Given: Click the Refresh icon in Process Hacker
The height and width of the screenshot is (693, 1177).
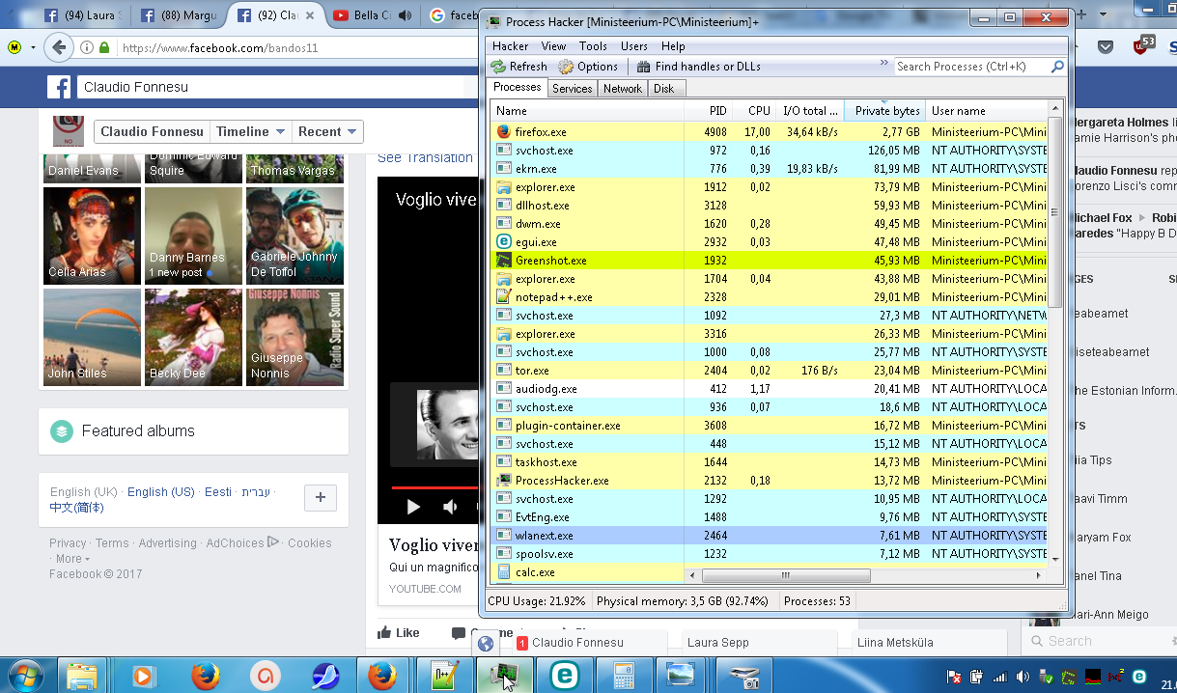Looking at the screenshot, I should tap(498, 67).
